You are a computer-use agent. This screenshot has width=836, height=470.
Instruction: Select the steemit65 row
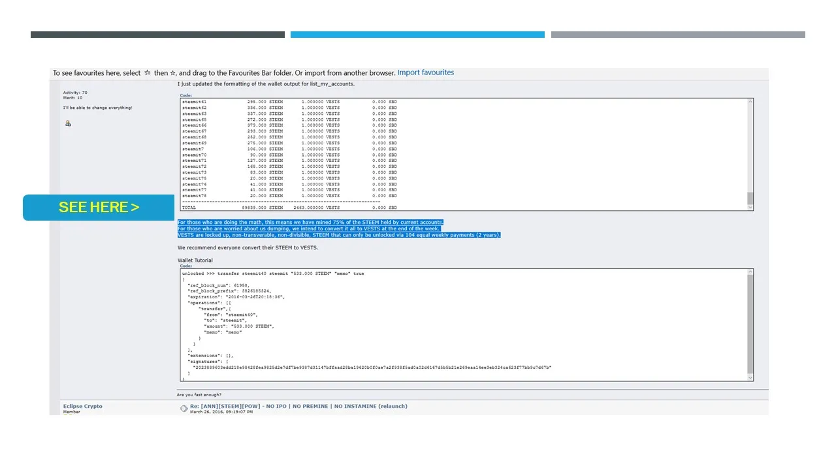[289, 119]
